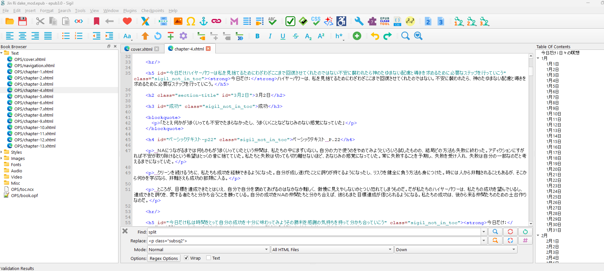Click into the Find text field
604x271 pixels.
click(314, 232)
